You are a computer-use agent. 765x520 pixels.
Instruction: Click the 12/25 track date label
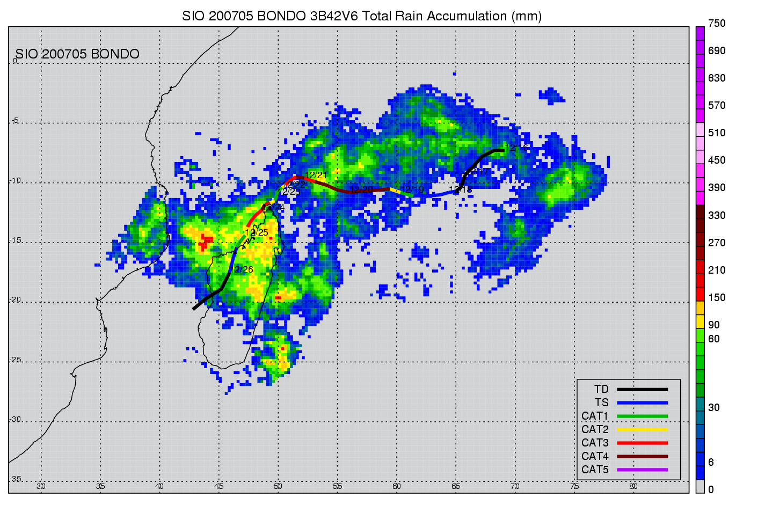coord(257,233)
